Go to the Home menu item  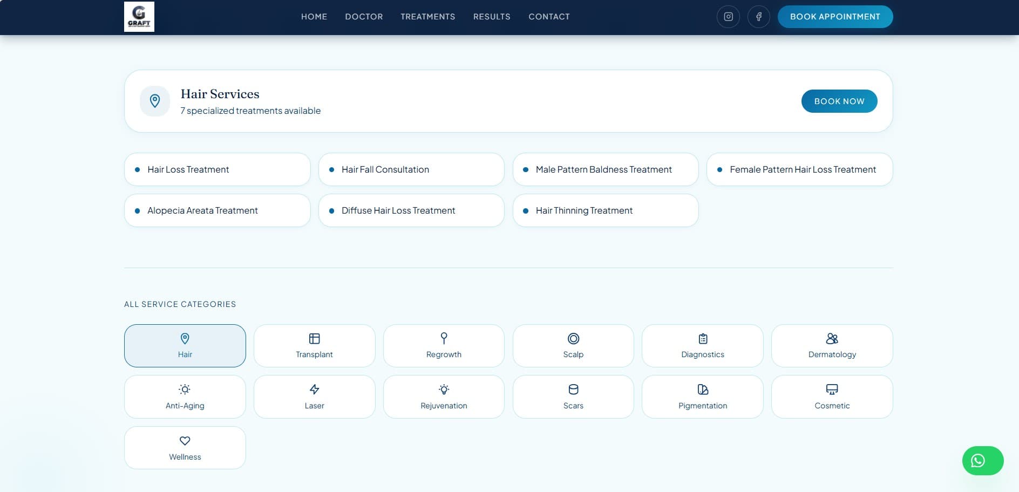pos(314,17)
